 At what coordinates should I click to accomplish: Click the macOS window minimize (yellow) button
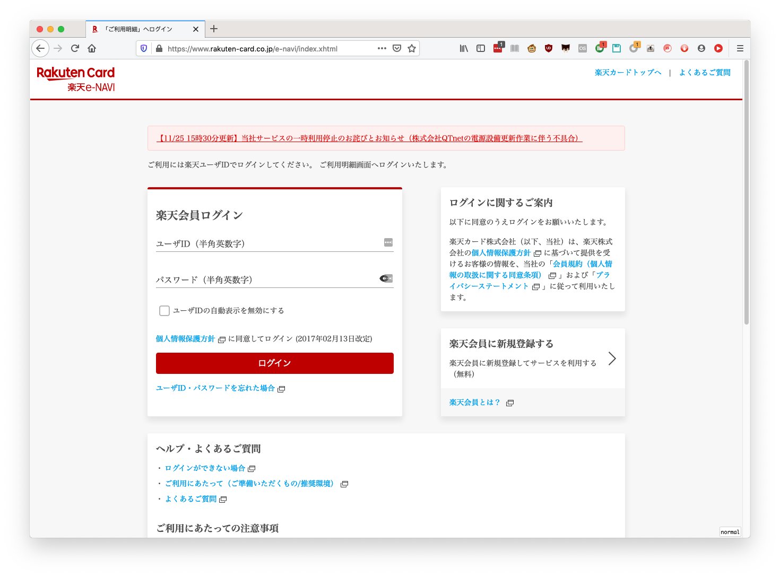[x=50, y=29]
